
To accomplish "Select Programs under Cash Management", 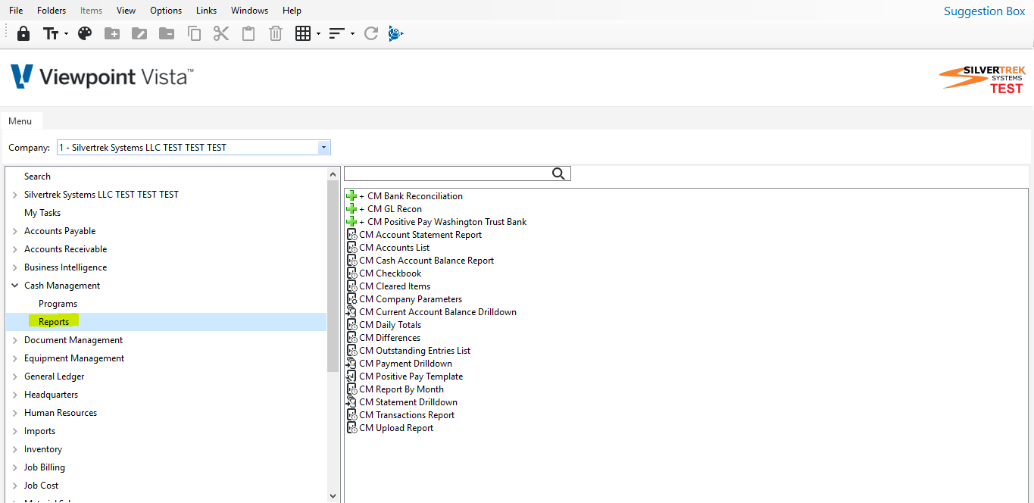I will [x=58, y=304].
